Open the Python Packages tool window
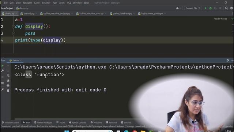234x132 pixels. click(x=43, y=122)
